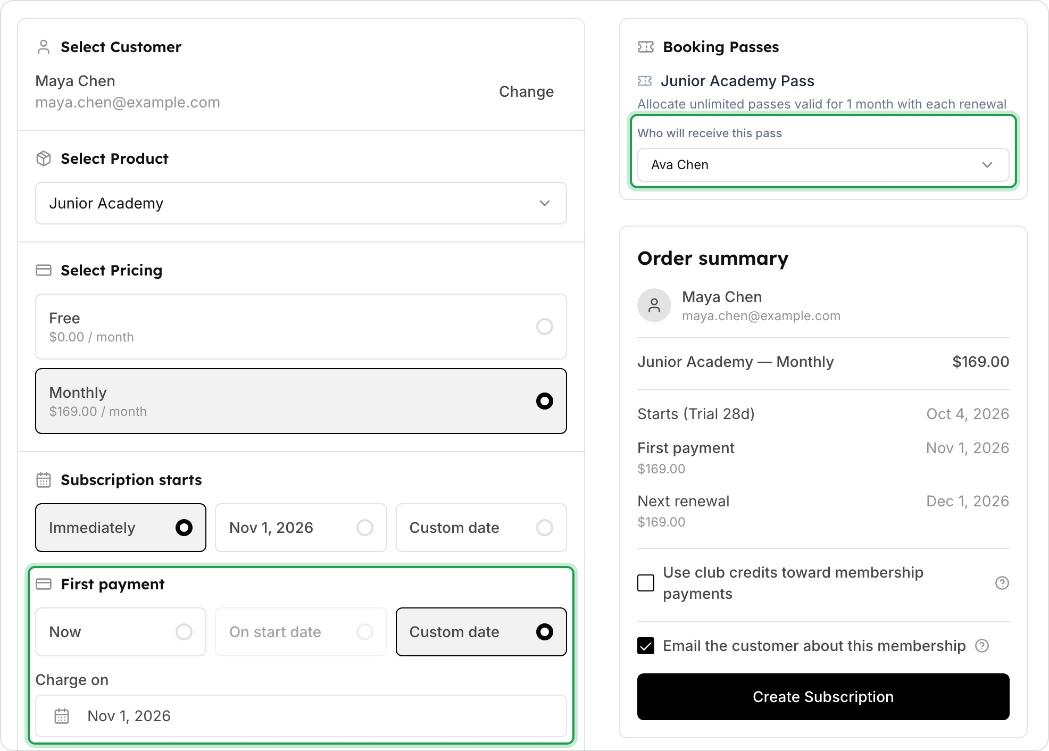Click the Who will receive this pass label

click(710, 133)
